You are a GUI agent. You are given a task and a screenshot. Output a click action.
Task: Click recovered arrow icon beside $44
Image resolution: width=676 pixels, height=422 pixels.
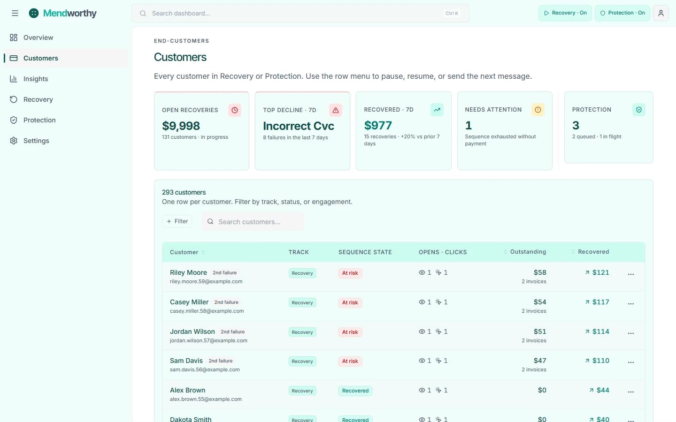point(591,390)
